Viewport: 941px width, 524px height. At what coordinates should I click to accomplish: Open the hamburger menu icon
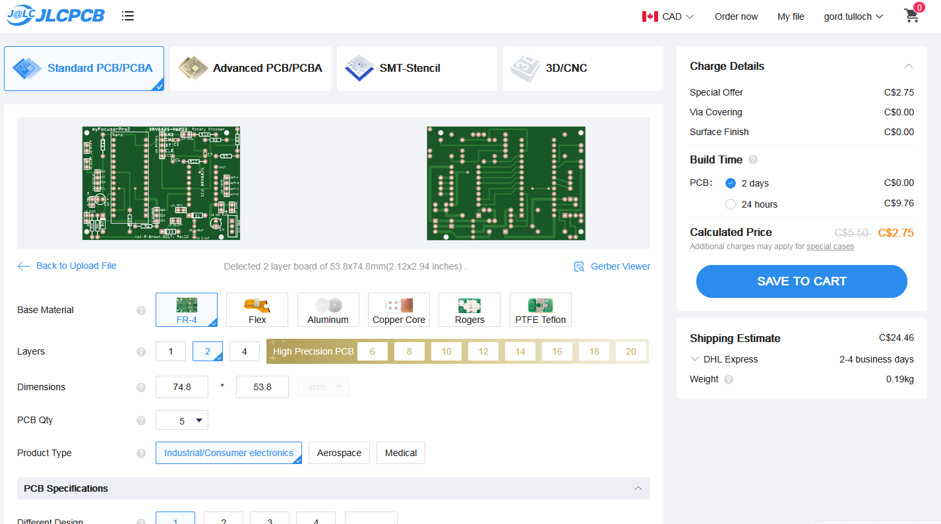point(128,16)
